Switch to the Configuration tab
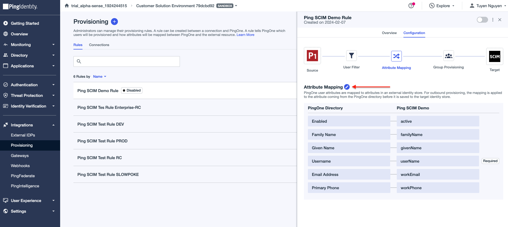The image size is (508, 227). [x=414, y=33]
